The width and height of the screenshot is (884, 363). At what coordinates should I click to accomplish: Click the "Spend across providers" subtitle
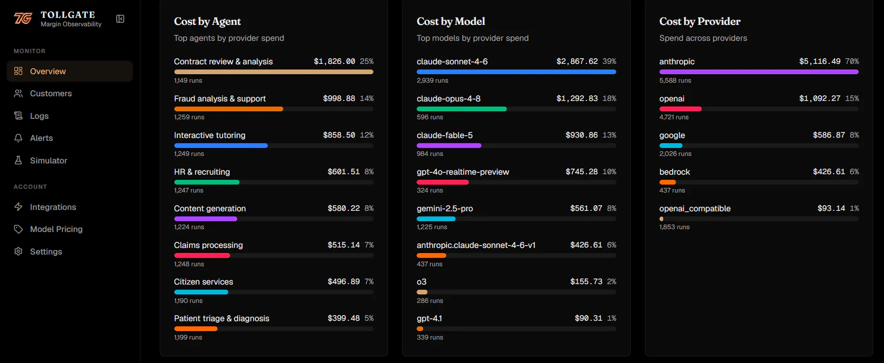[x=703, y=38]
